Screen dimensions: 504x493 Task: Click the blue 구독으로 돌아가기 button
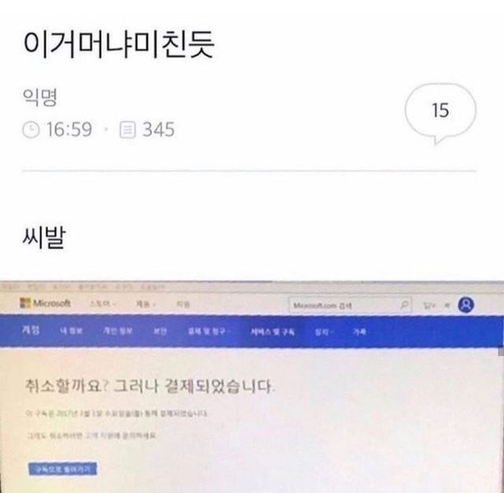[62, 469]
